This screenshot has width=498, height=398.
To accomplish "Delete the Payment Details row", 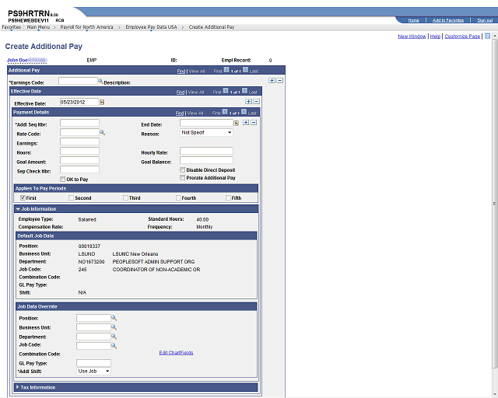I will [x=254, y=123].
